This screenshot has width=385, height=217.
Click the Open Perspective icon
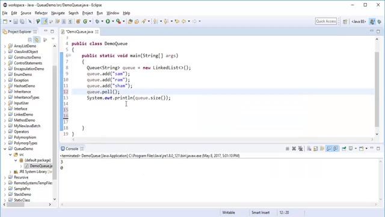point(345,22)
